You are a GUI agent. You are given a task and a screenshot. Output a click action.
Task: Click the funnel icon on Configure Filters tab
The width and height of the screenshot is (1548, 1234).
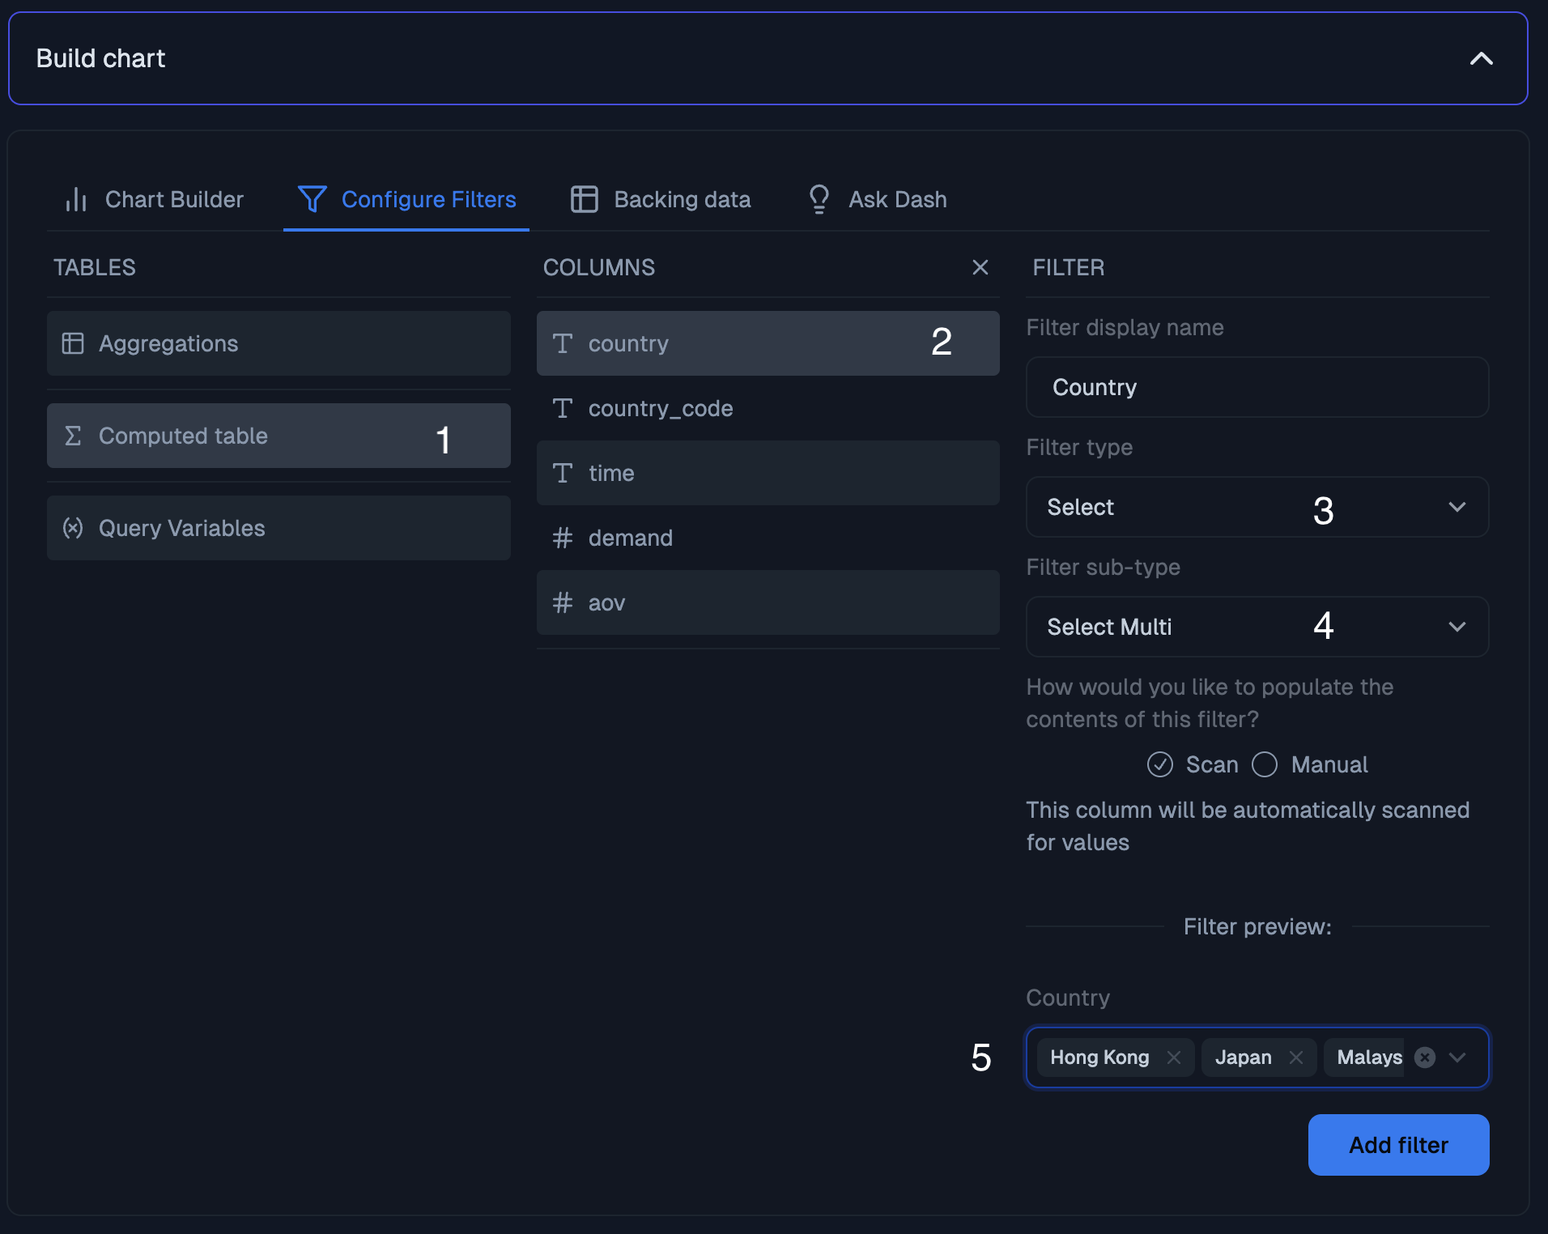pos(313,199)
